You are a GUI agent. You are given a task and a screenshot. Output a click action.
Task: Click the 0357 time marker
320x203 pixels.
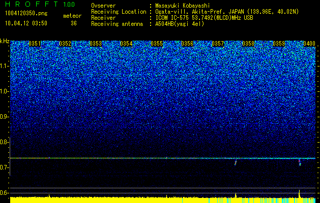point(218,44)
